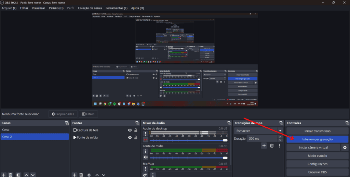Open the Coleção de cenas menu
Screen dimensions: 350x177
pos(90,8)
